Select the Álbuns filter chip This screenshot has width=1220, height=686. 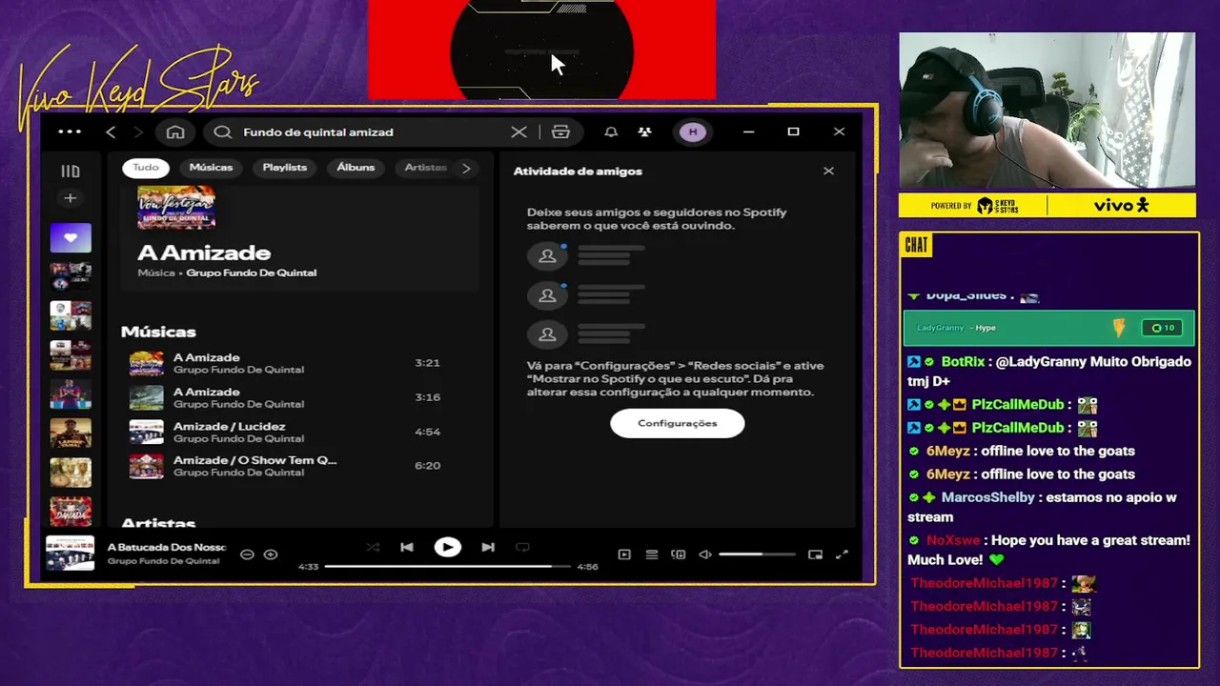(356, 168)
